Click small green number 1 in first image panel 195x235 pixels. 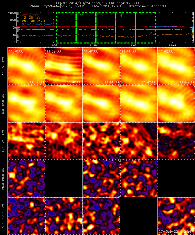coord(9,82)
